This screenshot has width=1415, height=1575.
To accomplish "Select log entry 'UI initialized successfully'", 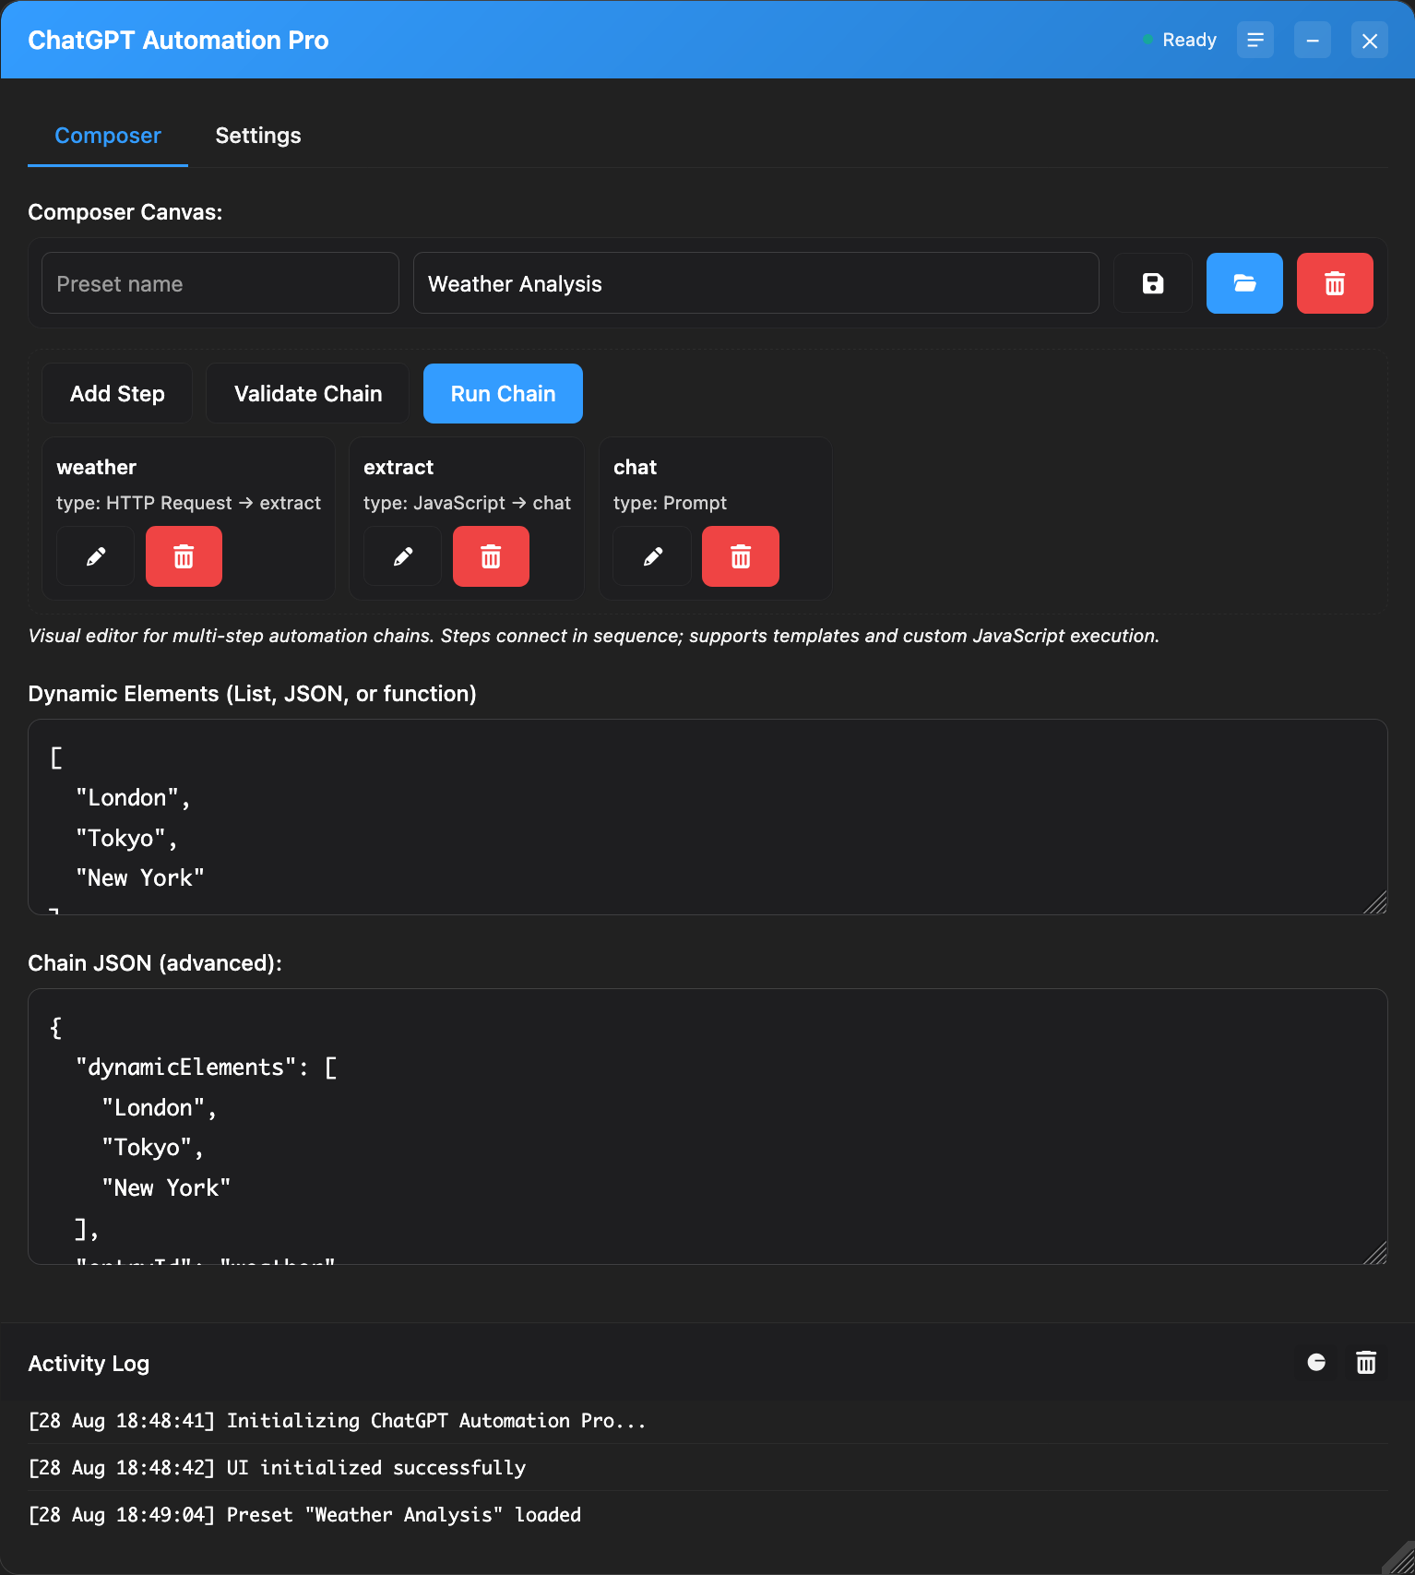I will [707, 1467].
